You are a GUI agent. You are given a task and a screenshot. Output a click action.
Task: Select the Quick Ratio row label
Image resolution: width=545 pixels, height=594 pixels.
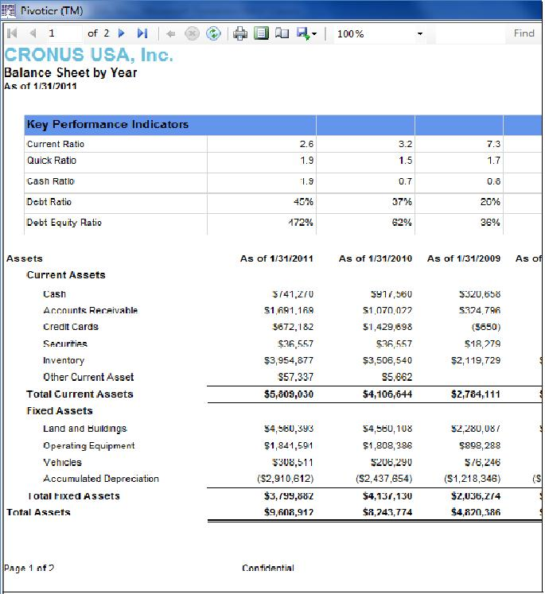coord(52,161)
